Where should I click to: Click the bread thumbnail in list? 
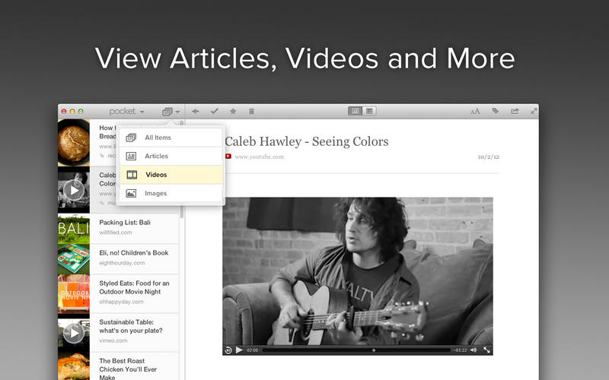74,143
